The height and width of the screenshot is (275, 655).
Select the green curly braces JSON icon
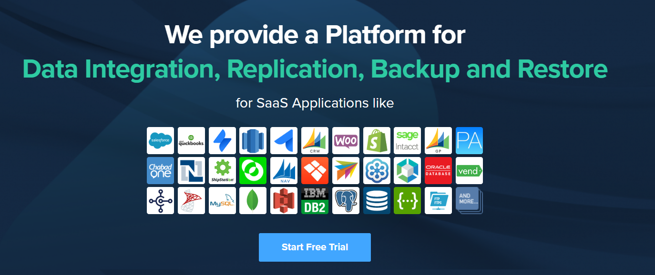(x=407, y=200)
